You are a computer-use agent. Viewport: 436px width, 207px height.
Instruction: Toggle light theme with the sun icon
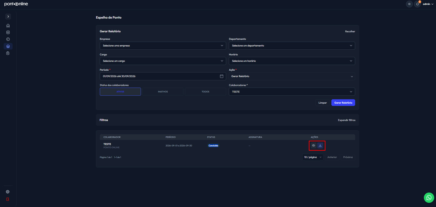pyautogui.click(x=409, y=4)
